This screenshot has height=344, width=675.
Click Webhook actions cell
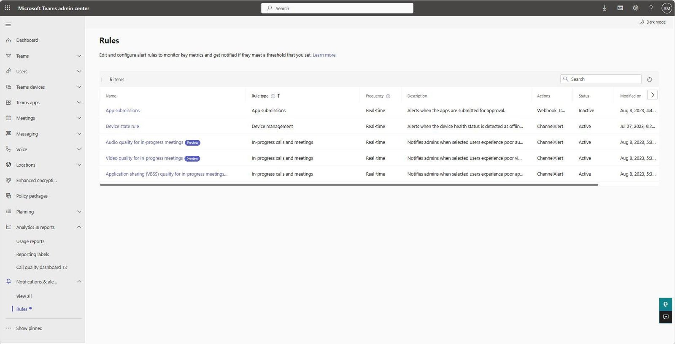click(551, 111)
